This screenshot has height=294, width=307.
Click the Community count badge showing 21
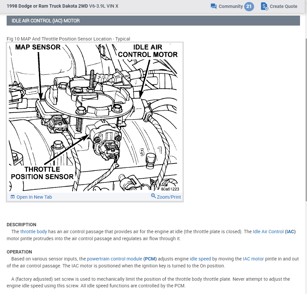(x=249, y=6)
